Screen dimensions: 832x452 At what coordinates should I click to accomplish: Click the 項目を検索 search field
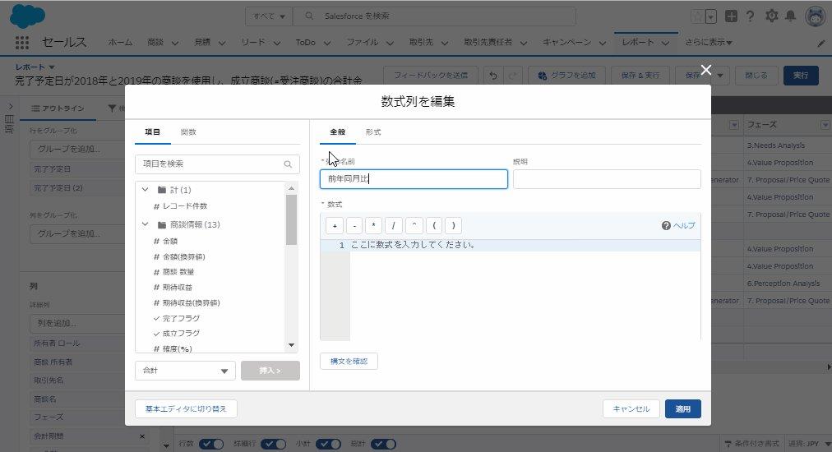tap(217, 164)
